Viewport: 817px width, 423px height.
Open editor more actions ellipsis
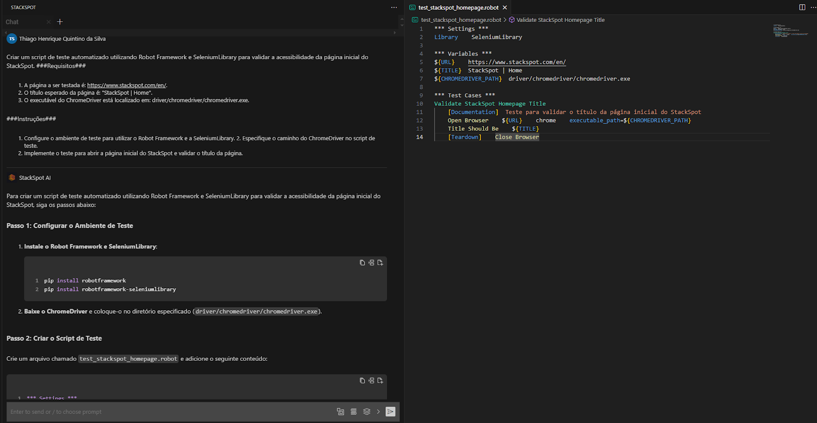(x=813, y=7)
